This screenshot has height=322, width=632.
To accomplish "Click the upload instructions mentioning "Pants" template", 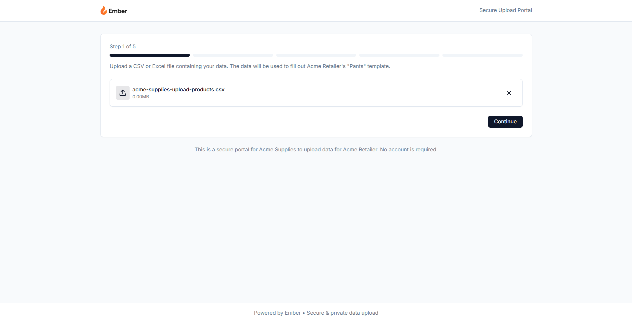I will pos(250,66).
